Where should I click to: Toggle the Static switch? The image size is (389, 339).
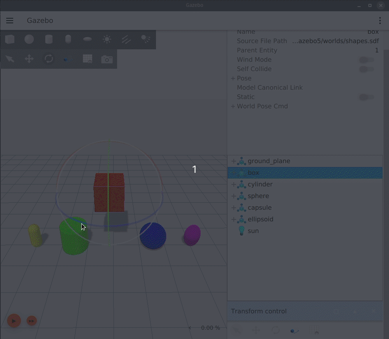tap(366, 97)
